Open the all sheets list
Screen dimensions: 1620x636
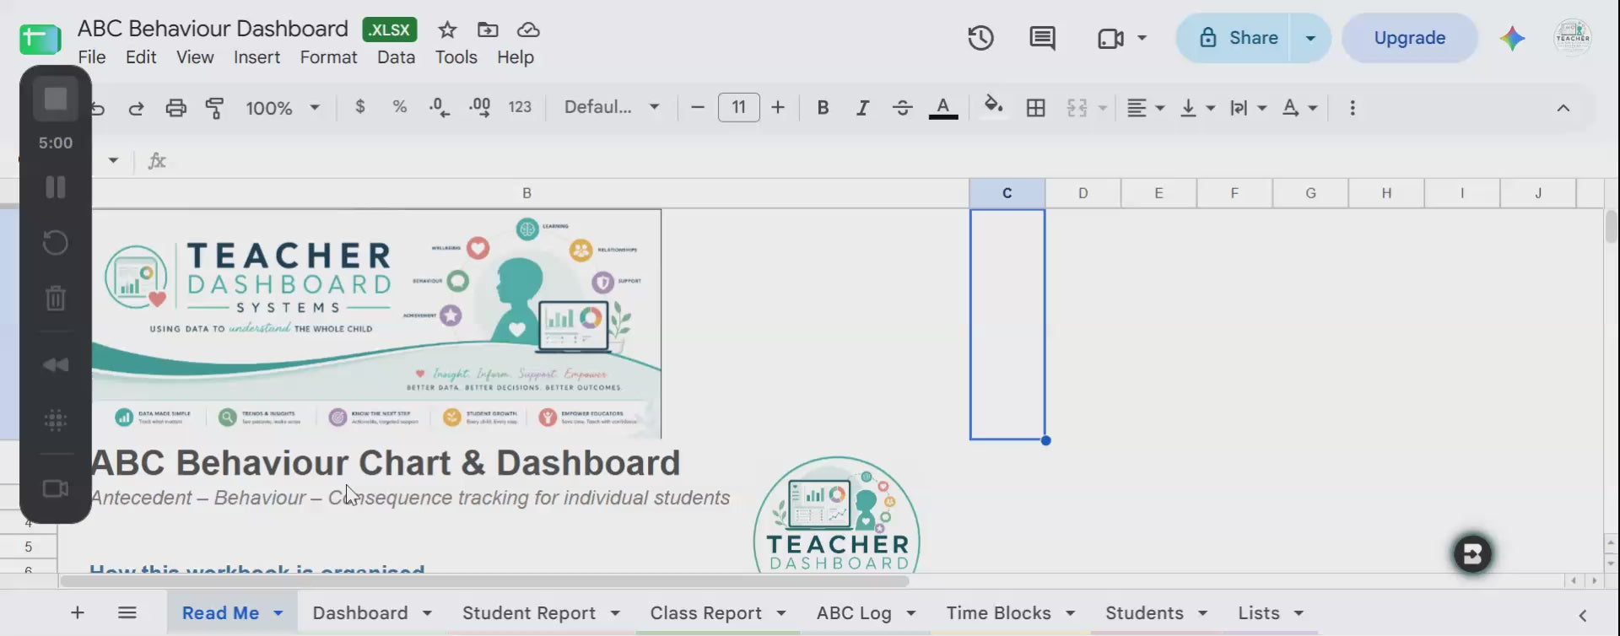click(x=127, y=613)
